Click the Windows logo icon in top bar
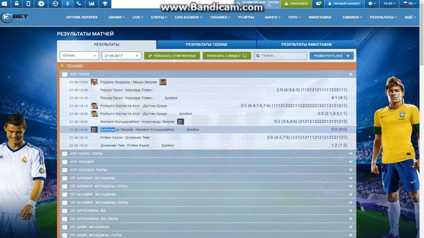Image resolution: width=424 pixels, height=238 pixels. point(5,3)
